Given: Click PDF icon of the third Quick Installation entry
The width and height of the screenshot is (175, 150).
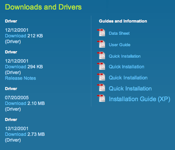Looking at the screenshot, I should (101, 77).
